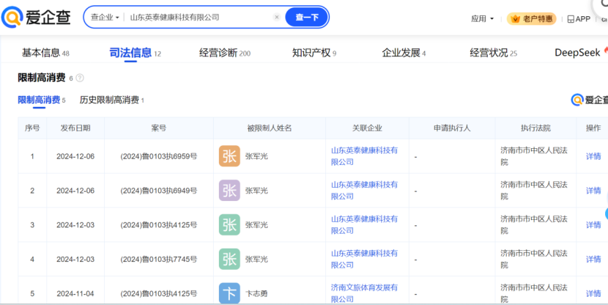Image resolution: width=608 pixels, height=305 pixels.
Task: Click the 执行法院 column header
Action: (x=535, y=128)
